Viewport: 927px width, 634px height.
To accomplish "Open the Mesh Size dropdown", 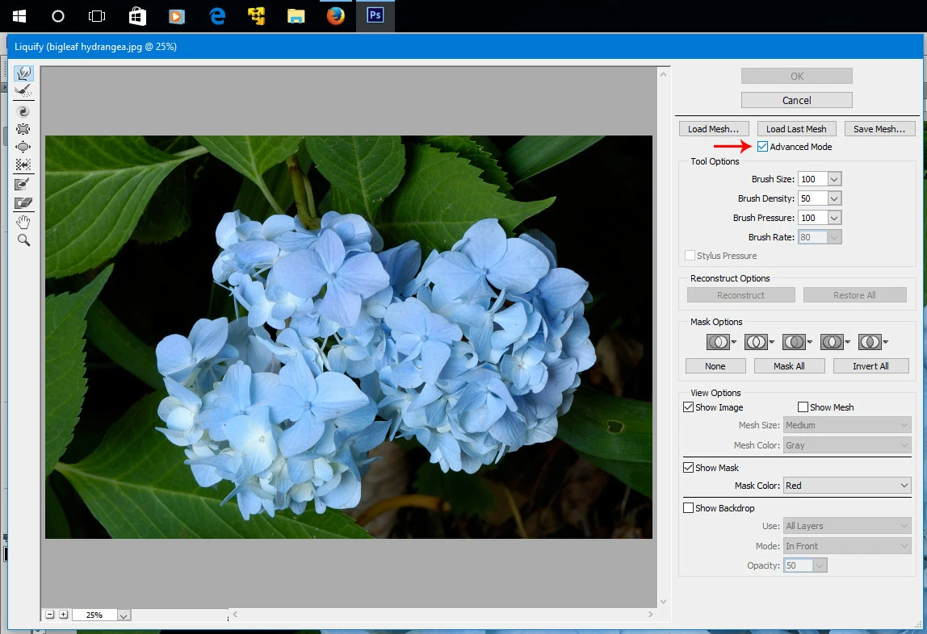I will pos(847,425).
